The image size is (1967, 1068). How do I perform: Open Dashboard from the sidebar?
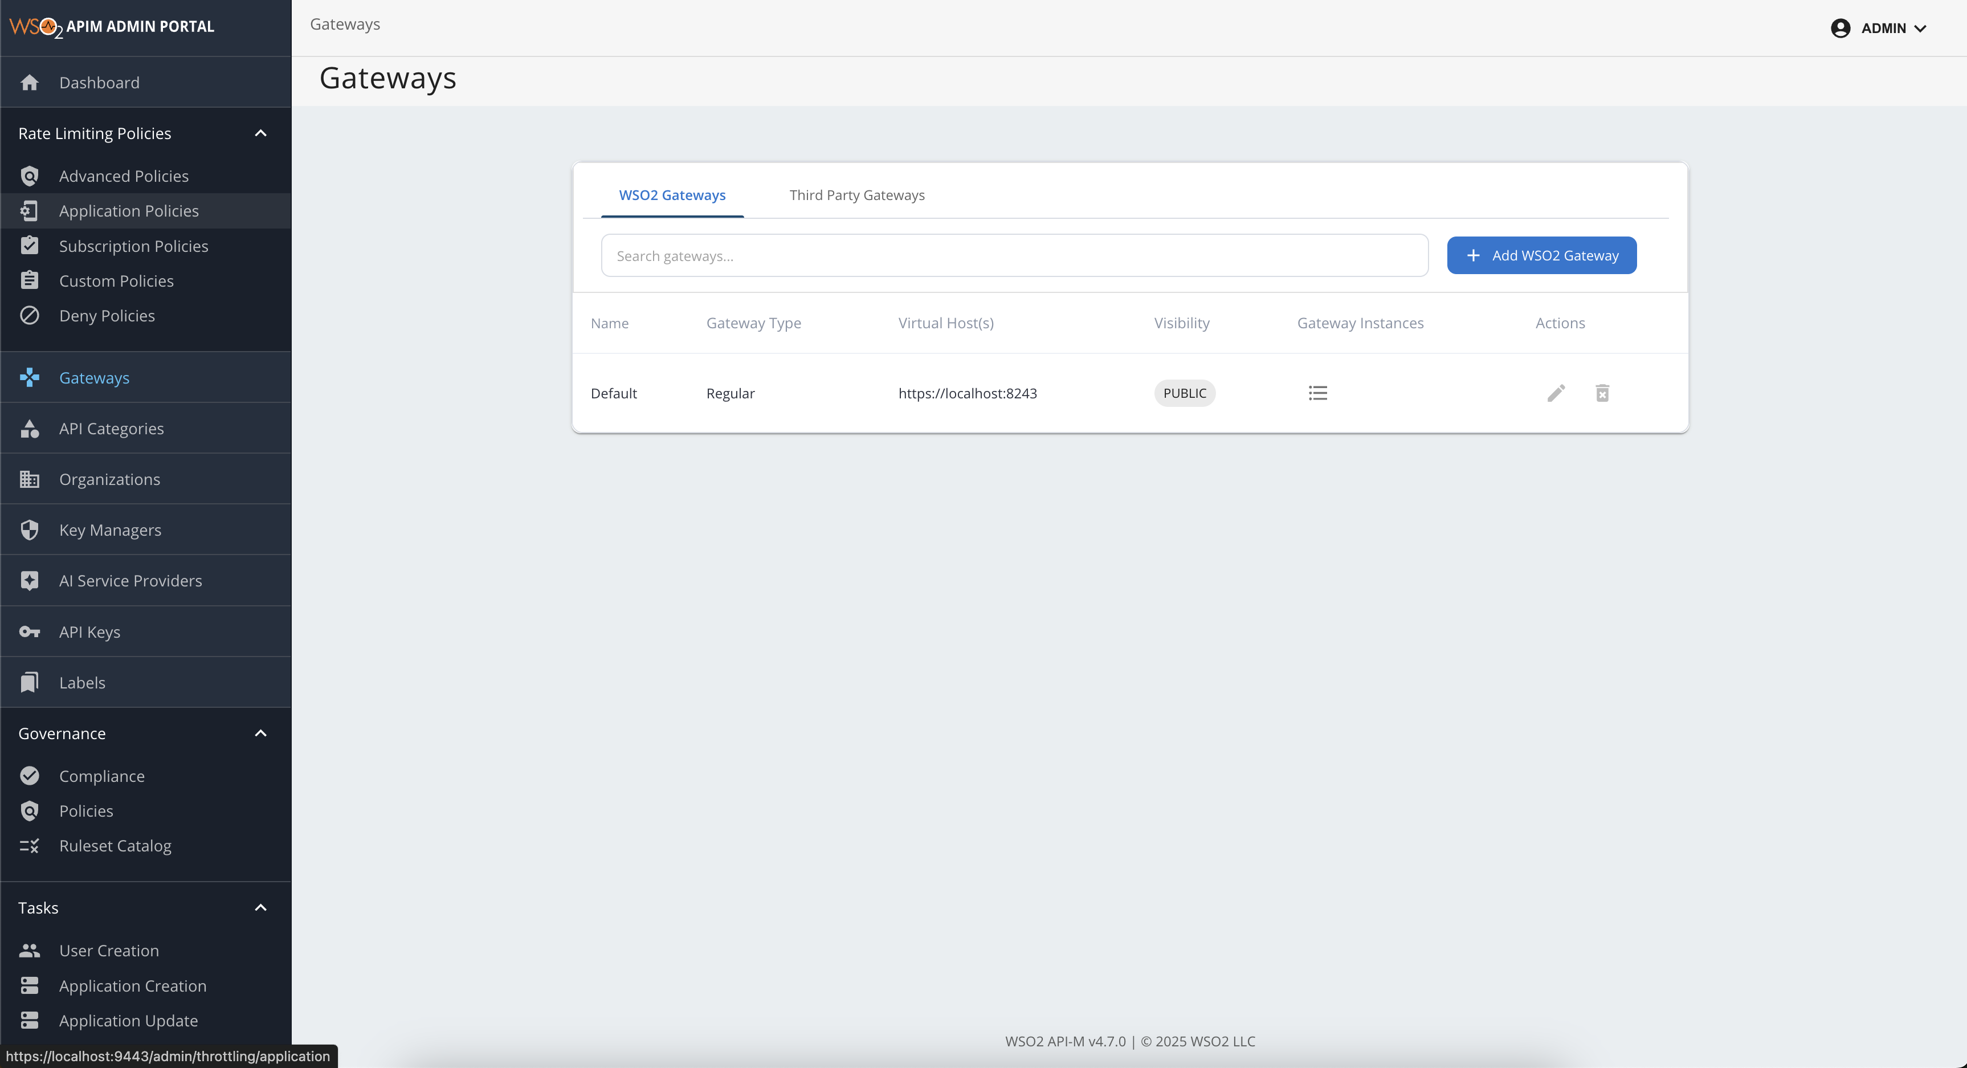(x=146, y=83)
